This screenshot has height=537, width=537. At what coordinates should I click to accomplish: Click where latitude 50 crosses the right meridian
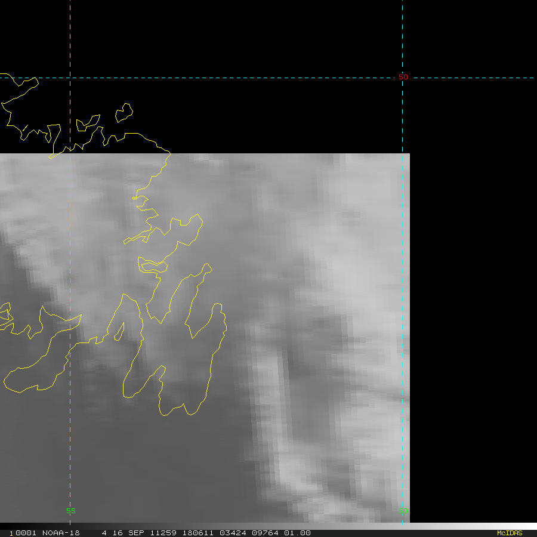pos(403,78)
